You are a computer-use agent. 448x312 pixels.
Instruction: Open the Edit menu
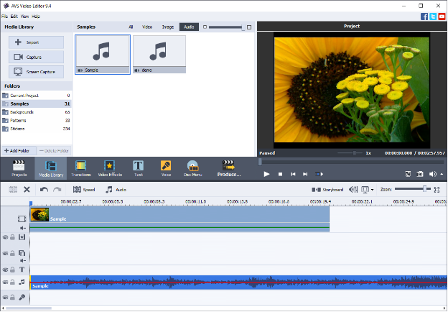(x=14, y=16)
